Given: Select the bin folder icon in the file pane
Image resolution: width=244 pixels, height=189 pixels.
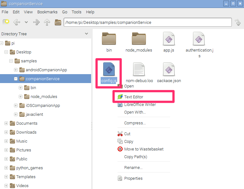Looking at the screenshot, I should tap(109, 39).
